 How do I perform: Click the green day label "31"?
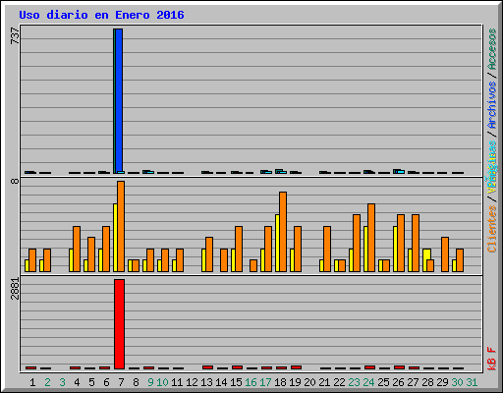(x=472, y=382)
